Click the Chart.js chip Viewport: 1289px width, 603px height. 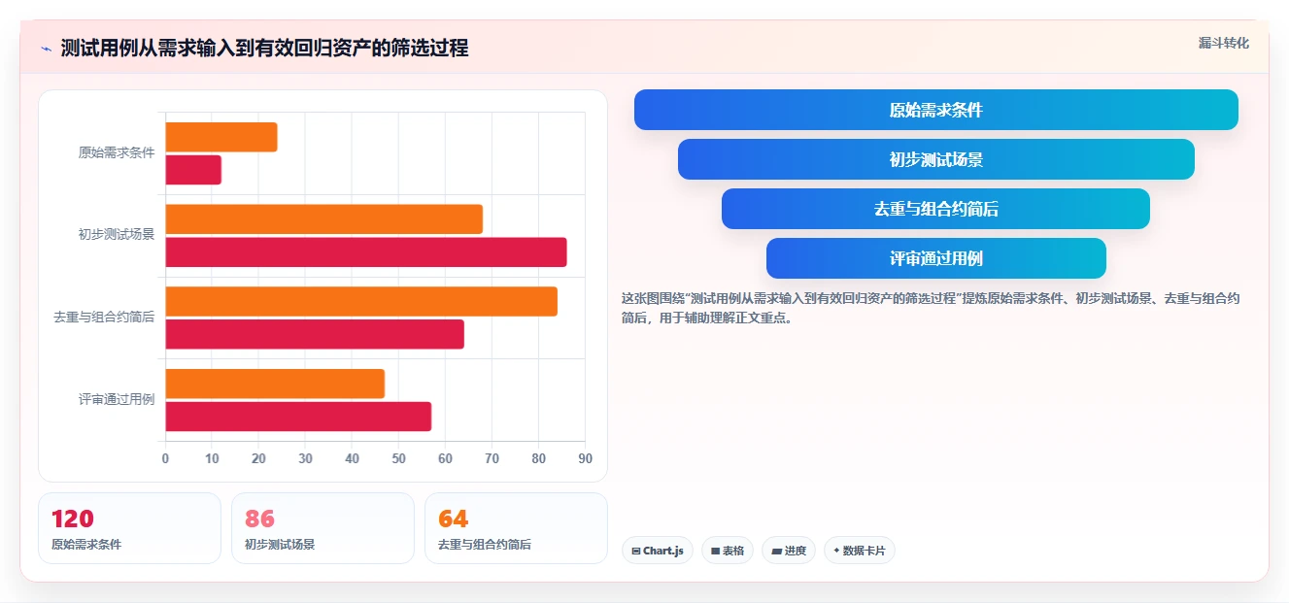click(658, 551)
